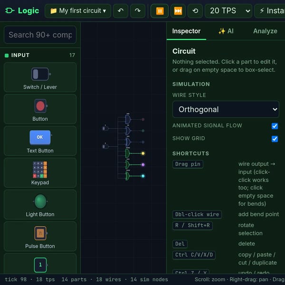This screenshot has width=285, height=285.
Task: Select the green NAND gate
Action: [128, 153]
